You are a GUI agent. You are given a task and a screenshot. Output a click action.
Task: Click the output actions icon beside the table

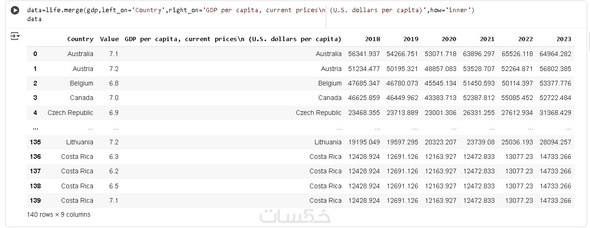point(15,36)
